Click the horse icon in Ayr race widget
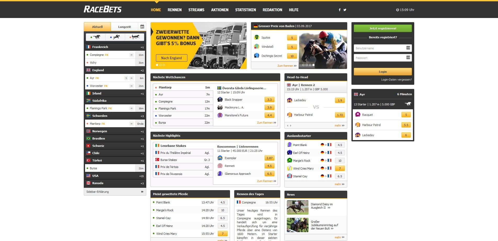The width and height of the screenshot is (498, 241). click(408, 104)
